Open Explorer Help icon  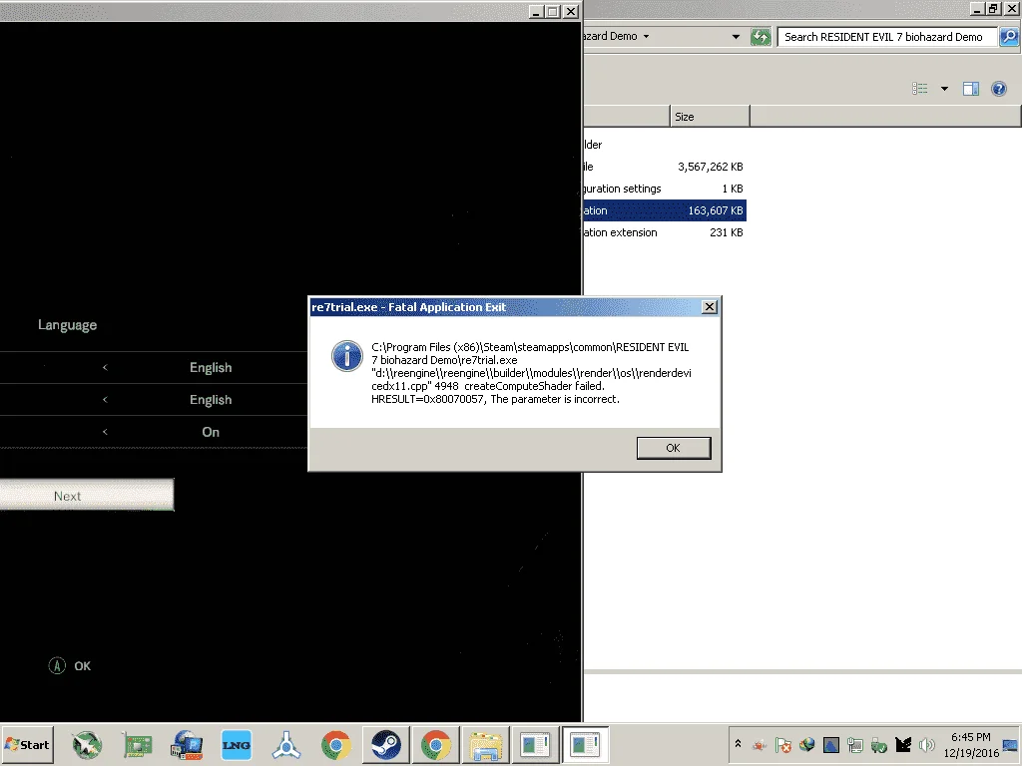tap(998, 89)
